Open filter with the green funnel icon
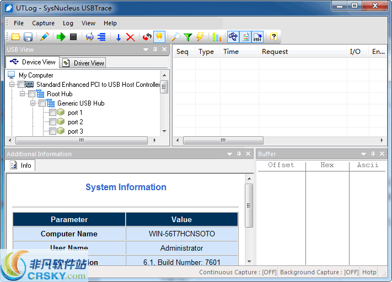The height and width of the screenshot is (282, 392). 188,37
